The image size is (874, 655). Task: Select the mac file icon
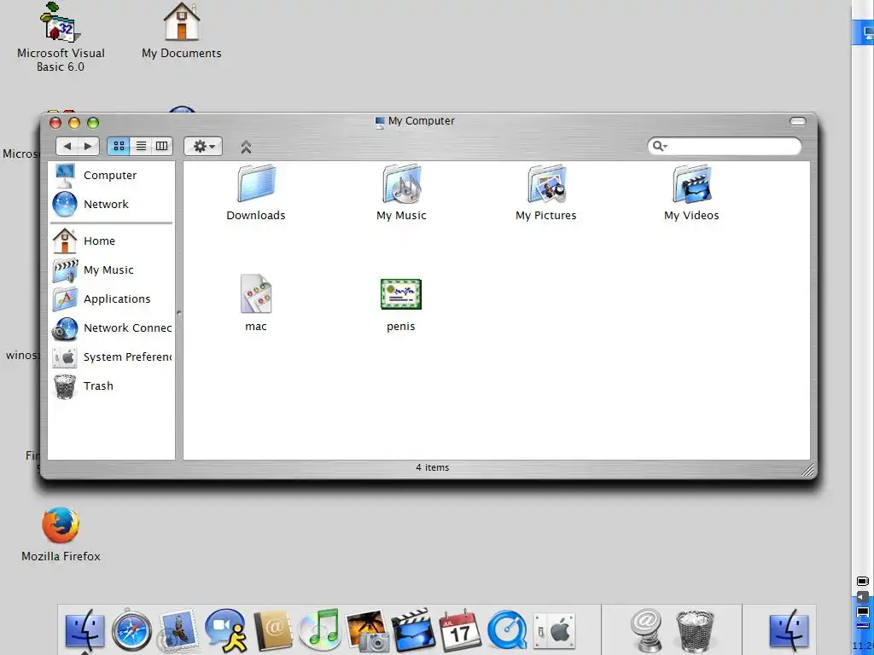pyautogui.click(x=256, y=293)
